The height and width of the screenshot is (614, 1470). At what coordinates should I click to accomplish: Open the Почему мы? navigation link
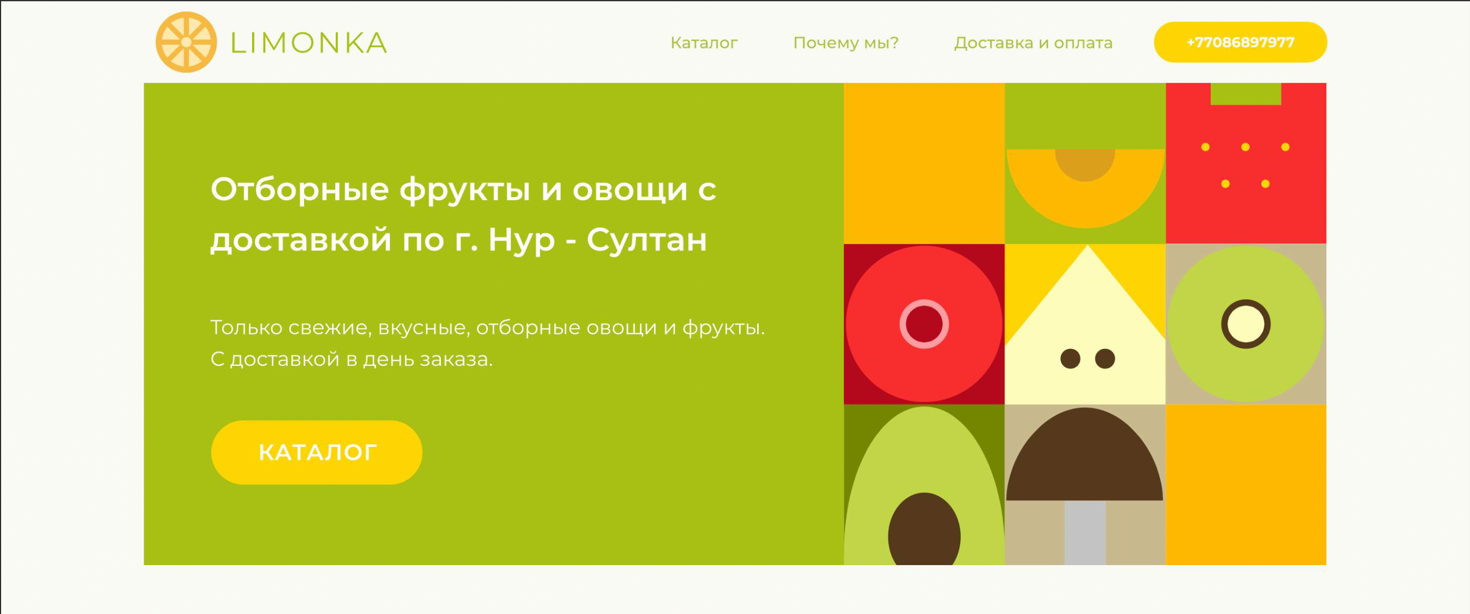point(845,43)
